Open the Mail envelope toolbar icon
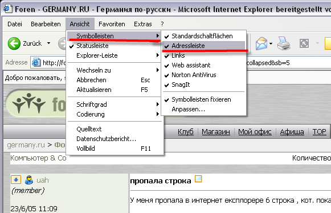The height and width of the screenshot is (213, 331). [x=261, y=43]
